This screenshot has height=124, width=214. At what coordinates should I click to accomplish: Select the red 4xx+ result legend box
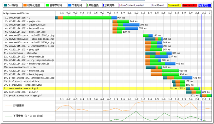point(190,5)
